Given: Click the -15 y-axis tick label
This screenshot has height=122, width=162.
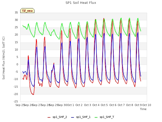Looking at the screenshot, I should pyautogui.click(x=16, y=87).
